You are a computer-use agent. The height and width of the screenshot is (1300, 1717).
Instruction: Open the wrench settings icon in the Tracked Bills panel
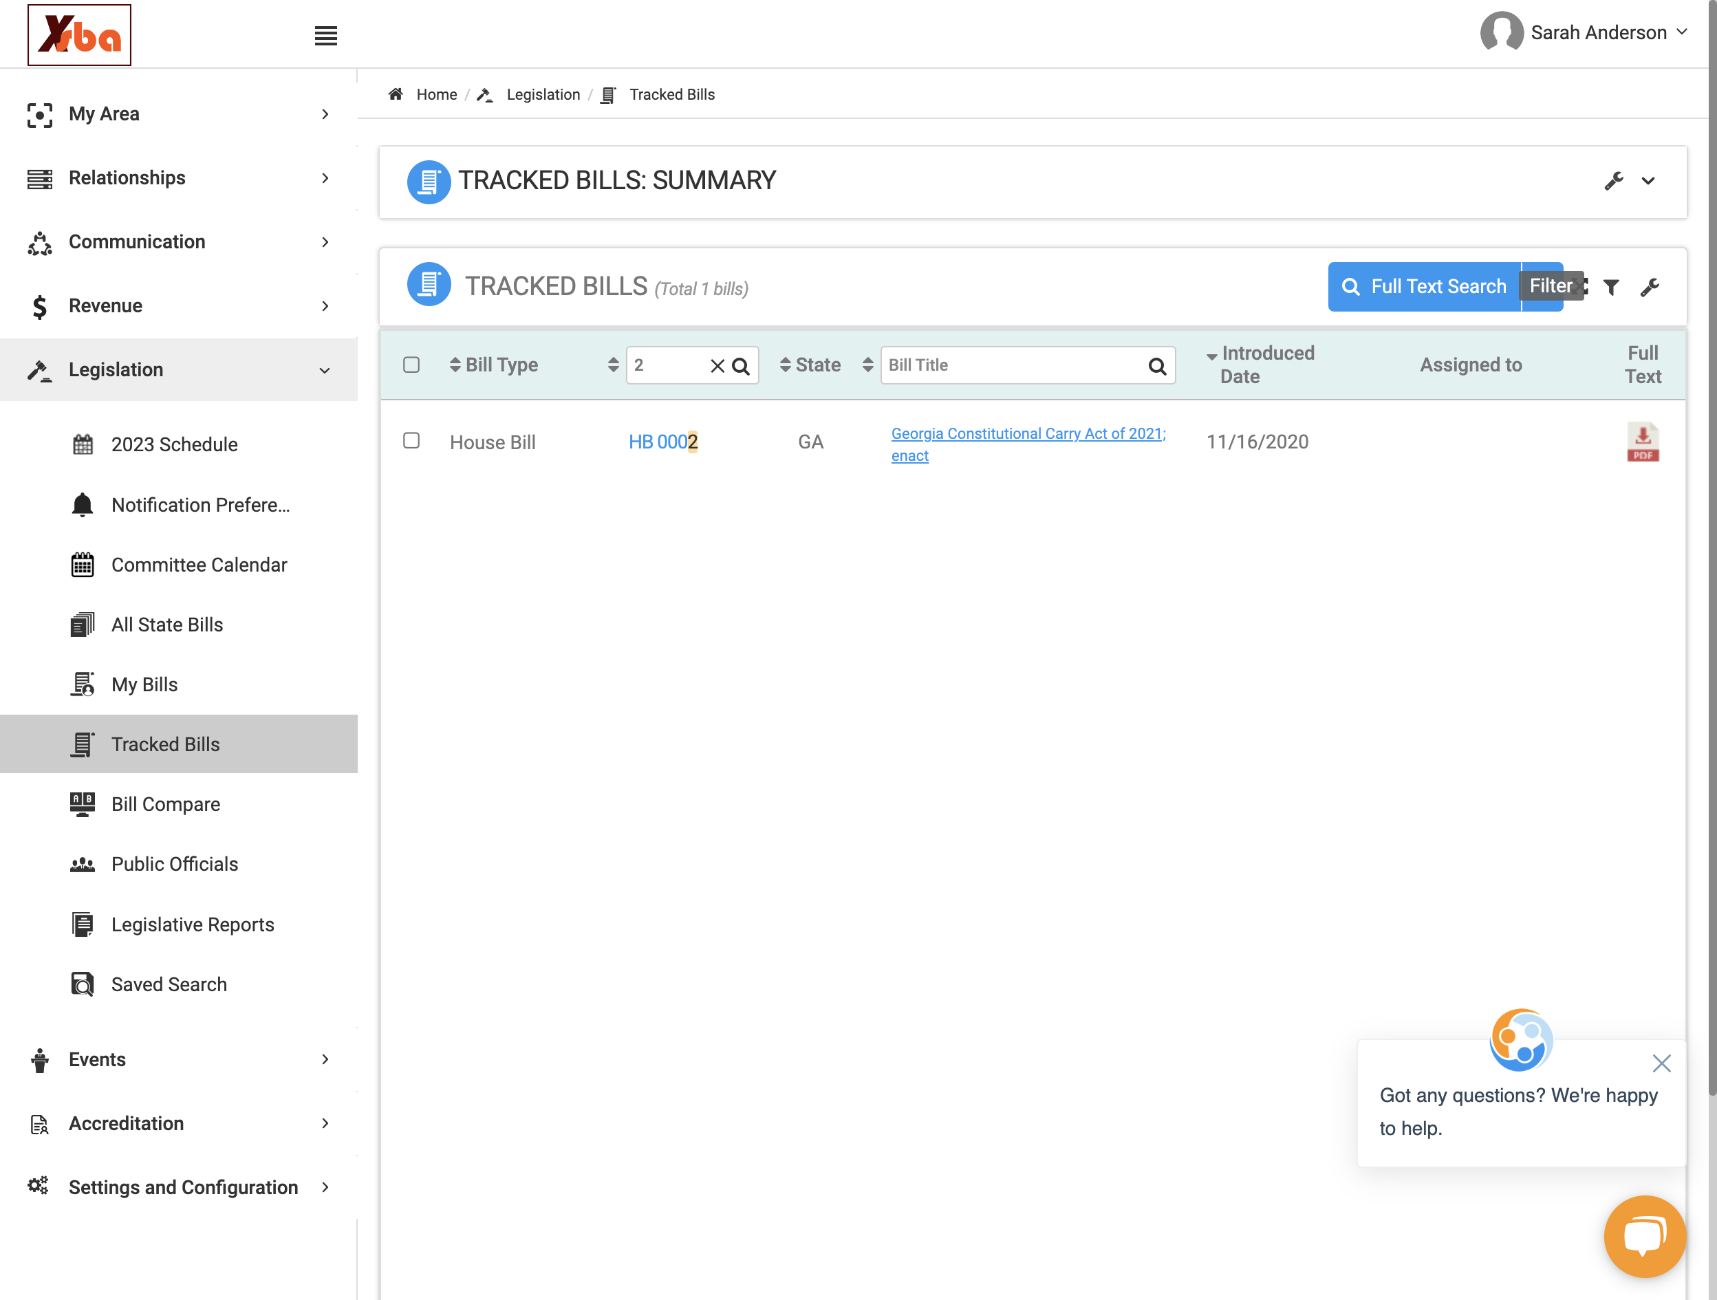pos(1650,287)
